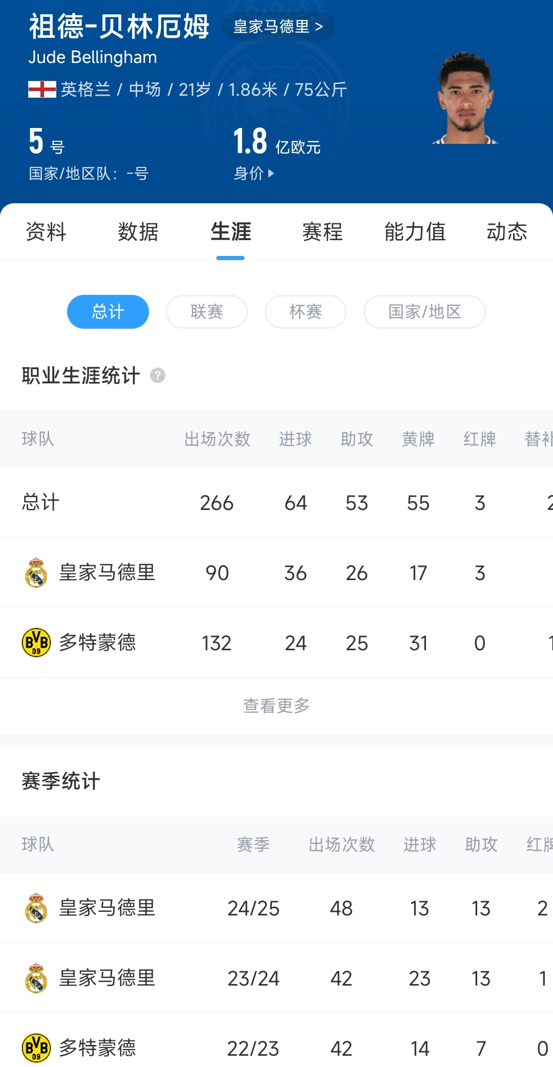Open the 动态 tab
The image size is (553, 1067).
point(507,232)
